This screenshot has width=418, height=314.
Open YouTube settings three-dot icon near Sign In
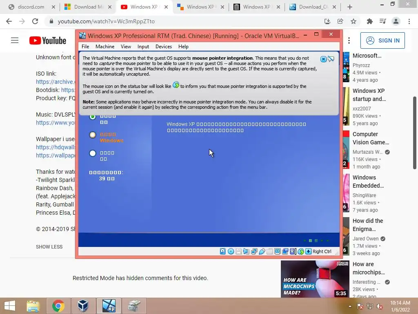[349, 40]
